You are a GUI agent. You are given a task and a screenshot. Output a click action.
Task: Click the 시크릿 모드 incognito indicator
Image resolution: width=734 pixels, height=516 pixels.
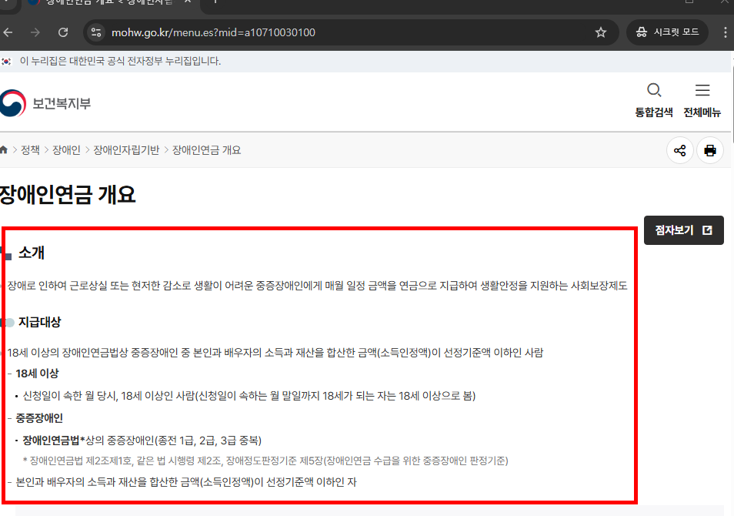coord(666,32)
